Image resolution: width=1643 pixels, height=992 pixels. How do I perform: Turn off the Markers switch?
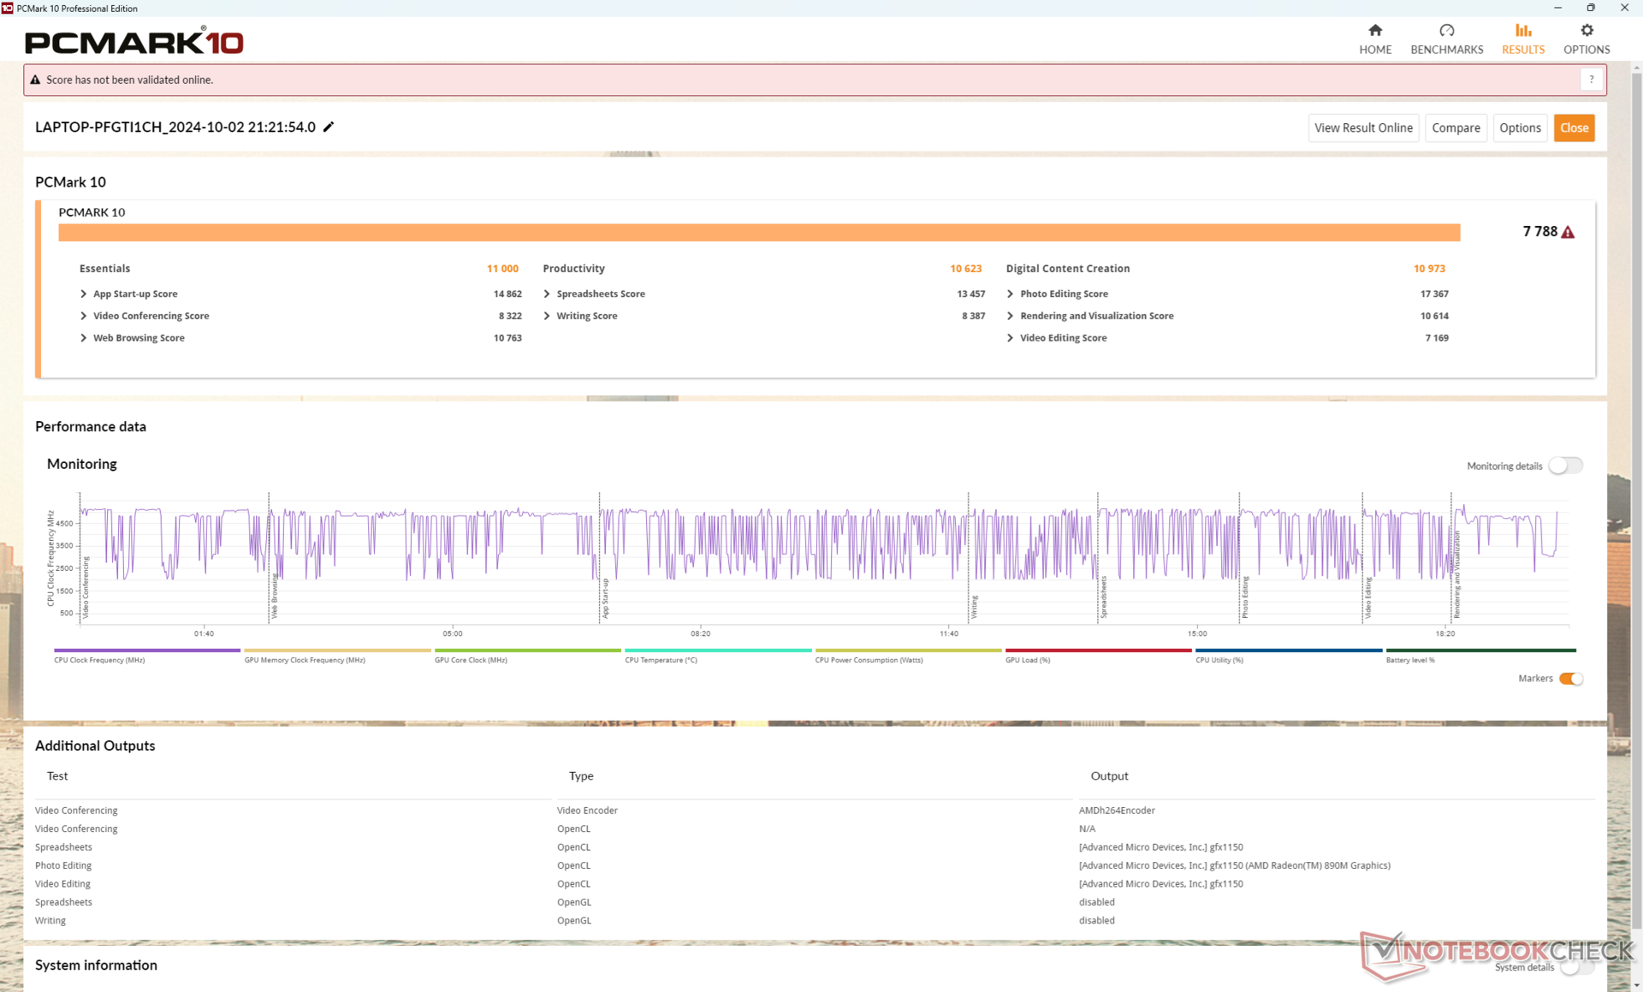coord(1571,679)
